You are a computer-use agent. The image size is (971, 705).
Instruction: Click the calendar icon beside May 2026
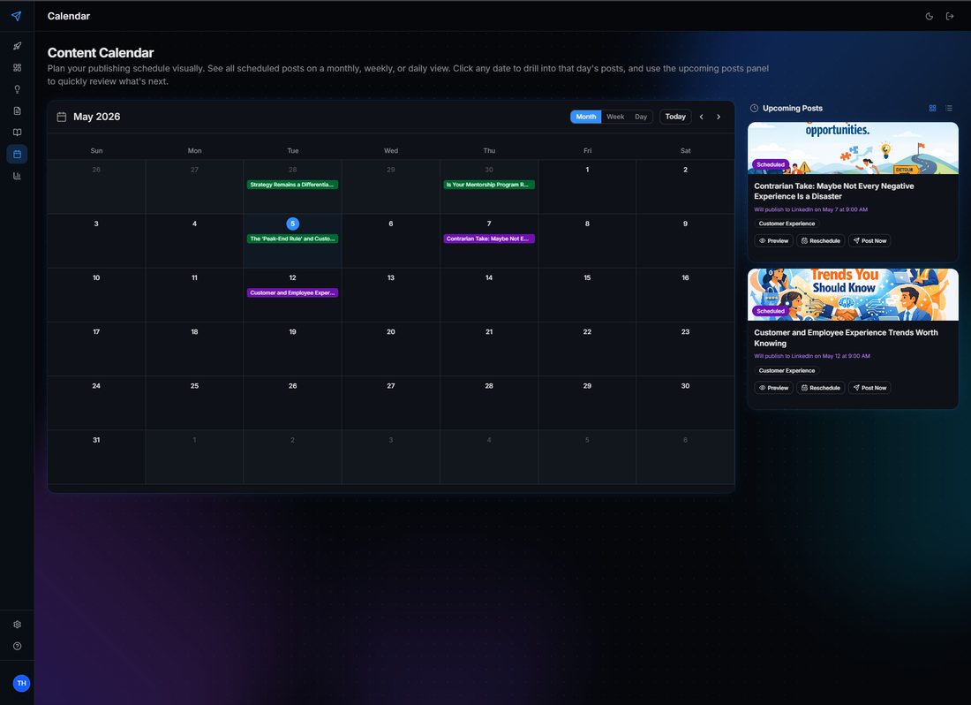pyautogui.click(x=61, y=117)
